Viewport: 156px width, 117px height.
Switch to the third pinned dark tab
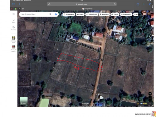coord(19,9)
